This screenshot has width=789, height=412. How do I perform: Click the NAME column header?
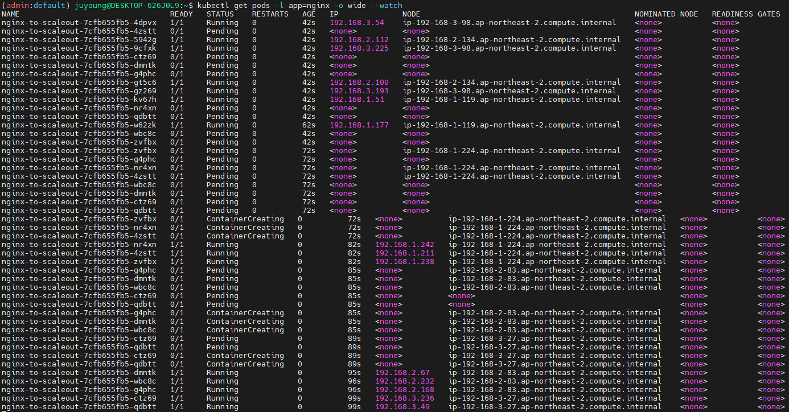coord(11,14)
